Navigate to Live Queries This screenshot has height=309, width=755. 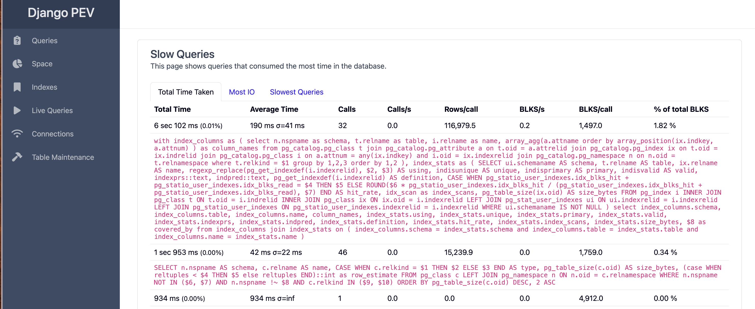[52, 111]
